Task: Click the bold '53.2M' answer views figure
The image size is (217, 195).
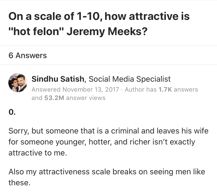Action: pyautogui.click(x=54, y=98)
